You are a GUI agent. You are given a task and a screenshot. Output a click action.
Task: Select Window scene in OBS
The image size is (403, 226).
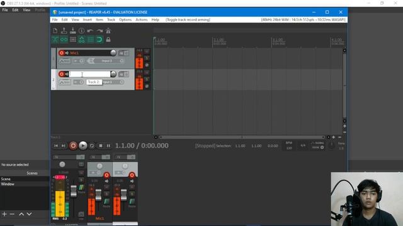point(8,184)
